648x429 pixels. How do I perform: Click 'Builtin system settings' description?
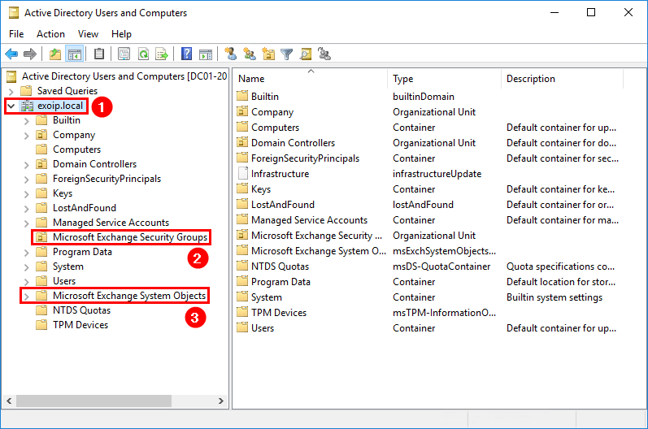coord(554,297)
